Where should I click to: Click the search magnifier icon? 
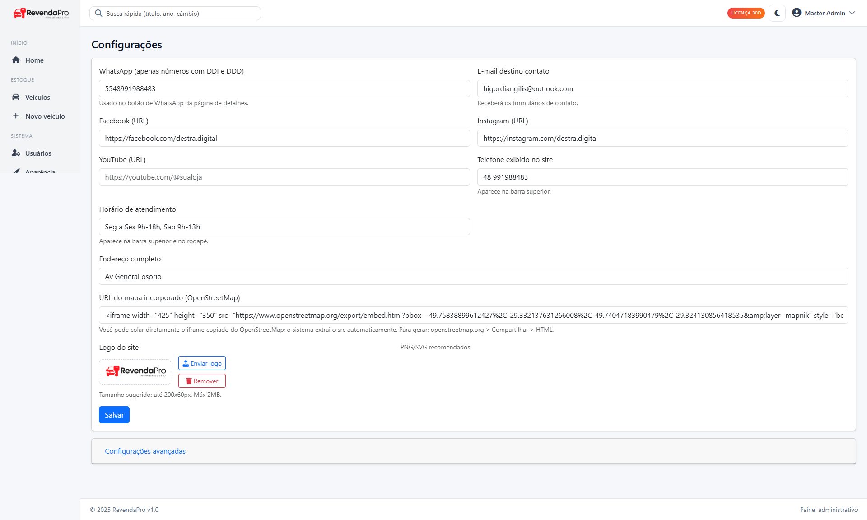tap(98, 14)
